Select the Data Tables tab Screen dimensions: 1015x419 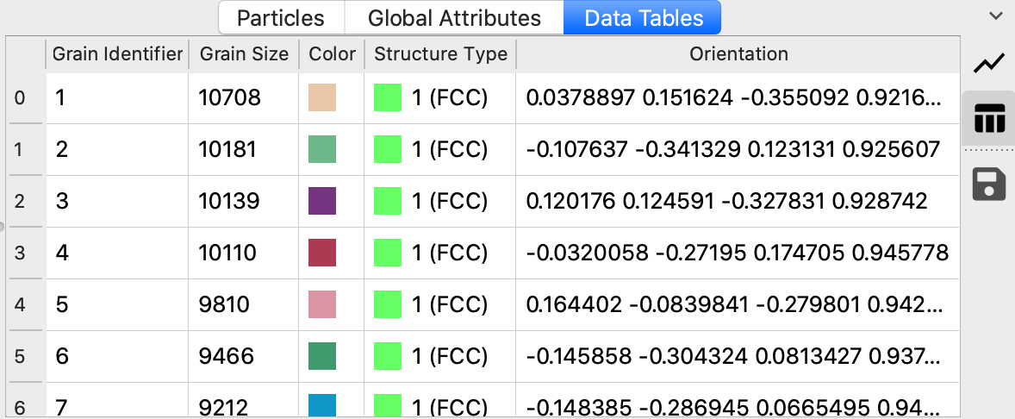click(643, 18)
